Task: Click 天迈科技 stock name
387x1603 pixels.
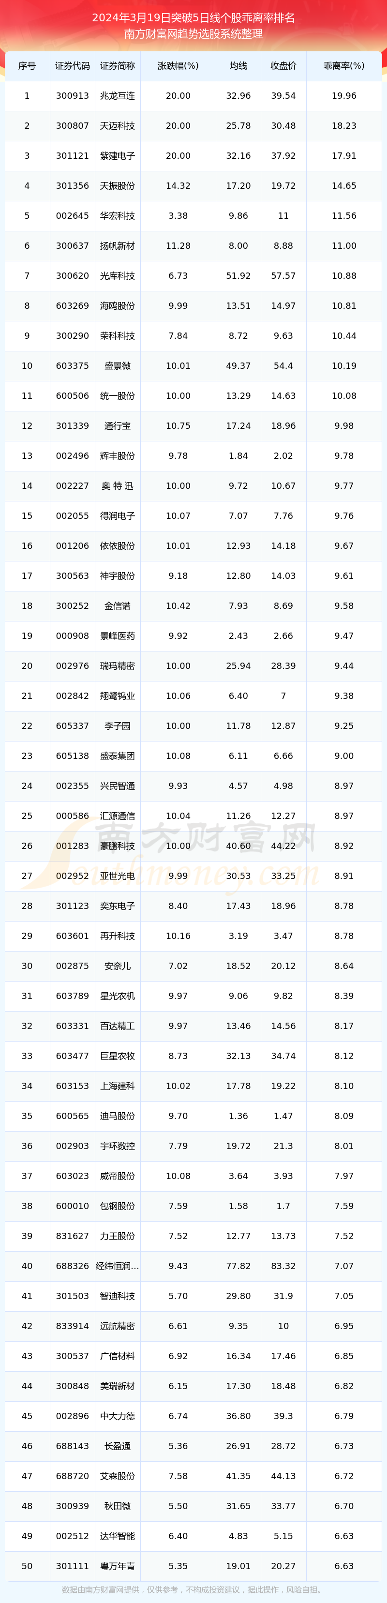Action: click(118, 126)
